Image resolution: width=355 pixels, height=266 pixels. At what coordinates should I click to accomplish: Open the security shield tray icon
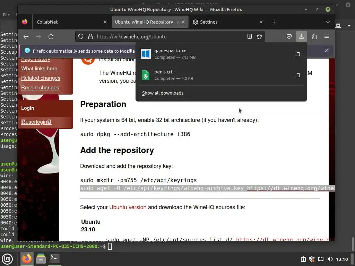click(312, 259)
